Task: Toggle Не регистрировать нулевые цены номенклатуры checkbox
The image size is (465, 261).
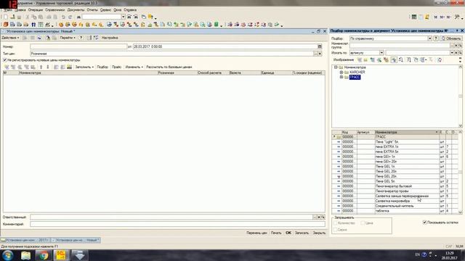Action: [5, 60]
